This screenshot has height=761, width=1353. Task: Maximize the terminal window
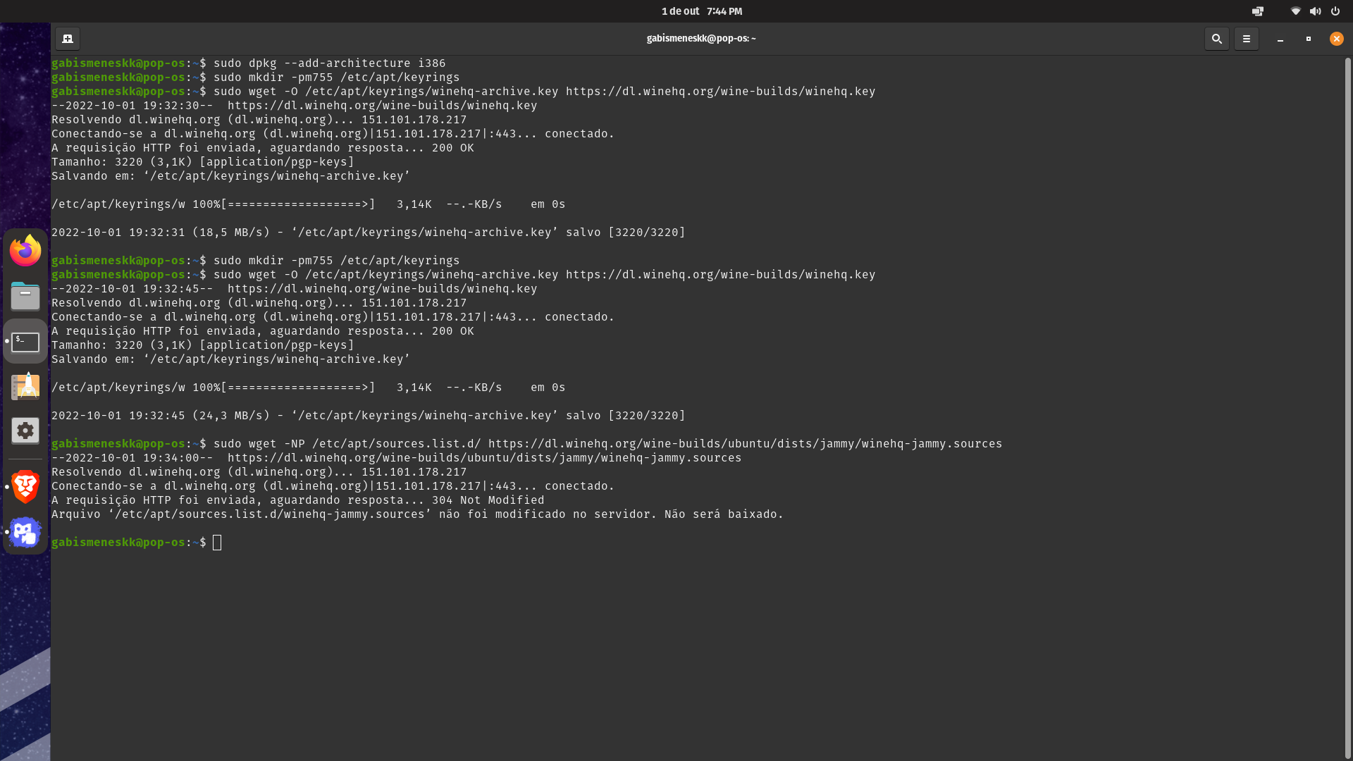pos(1308,39)
